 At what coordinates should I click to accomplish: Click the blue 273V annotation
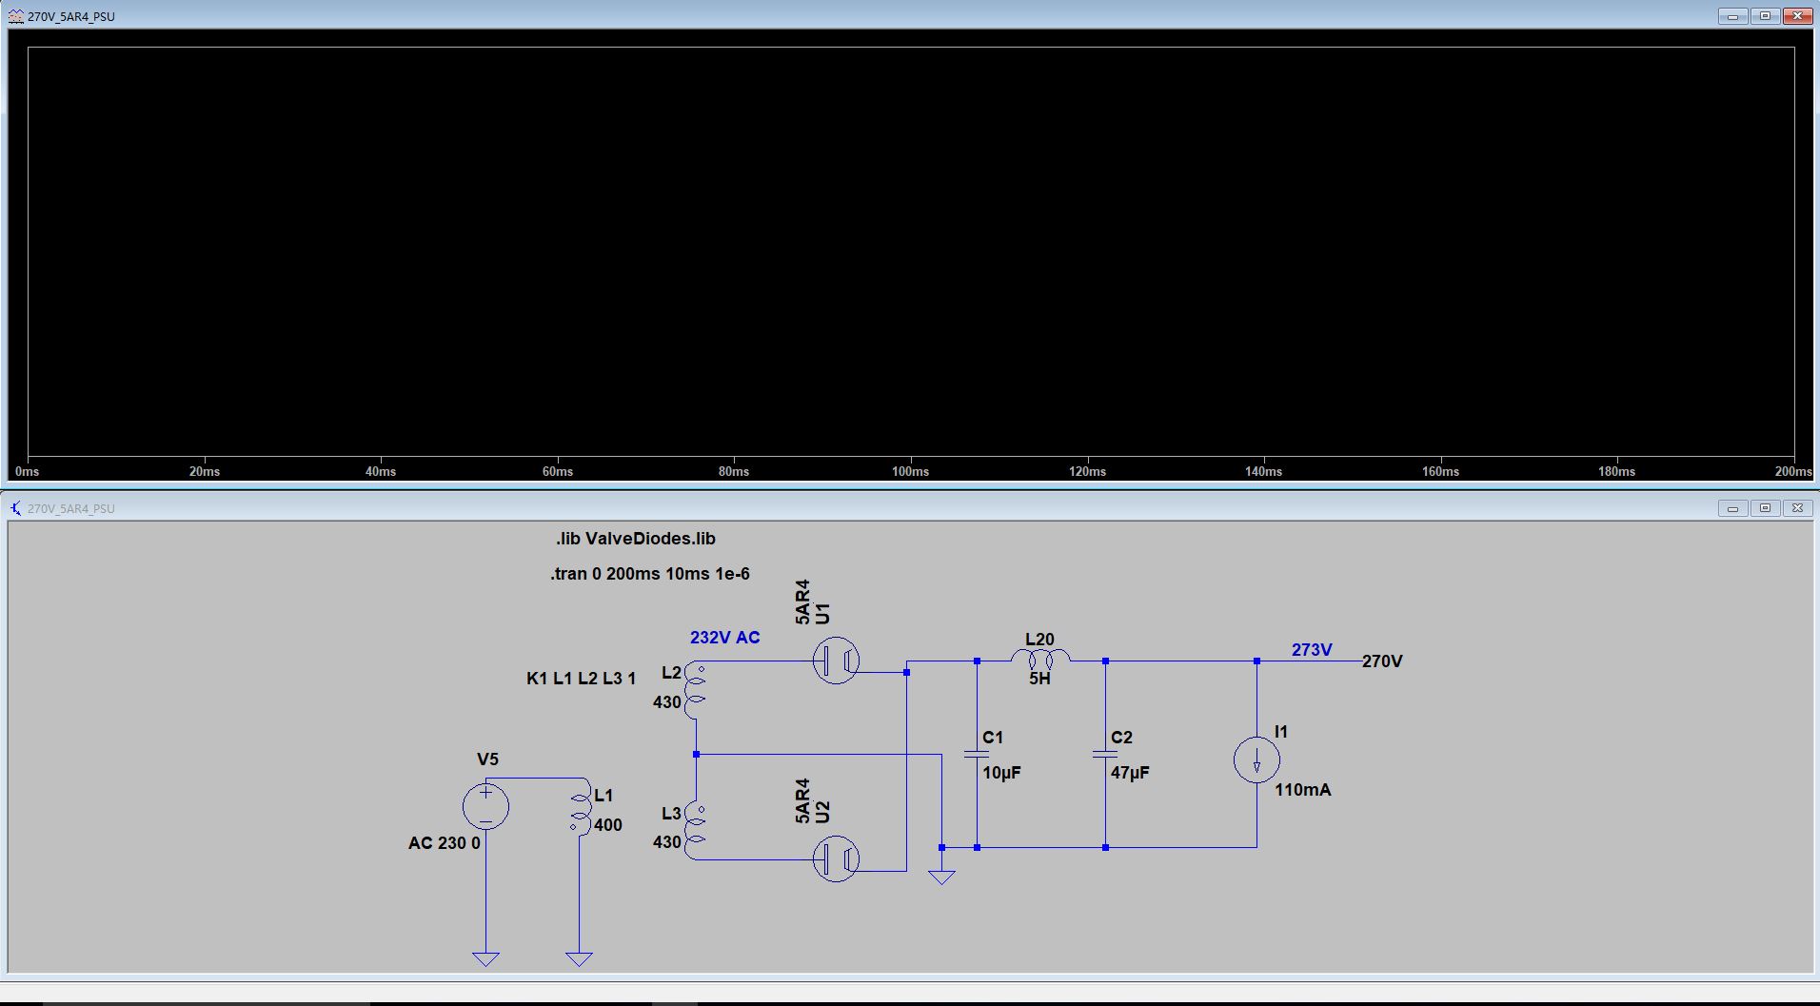click(x=1312, y=650)
